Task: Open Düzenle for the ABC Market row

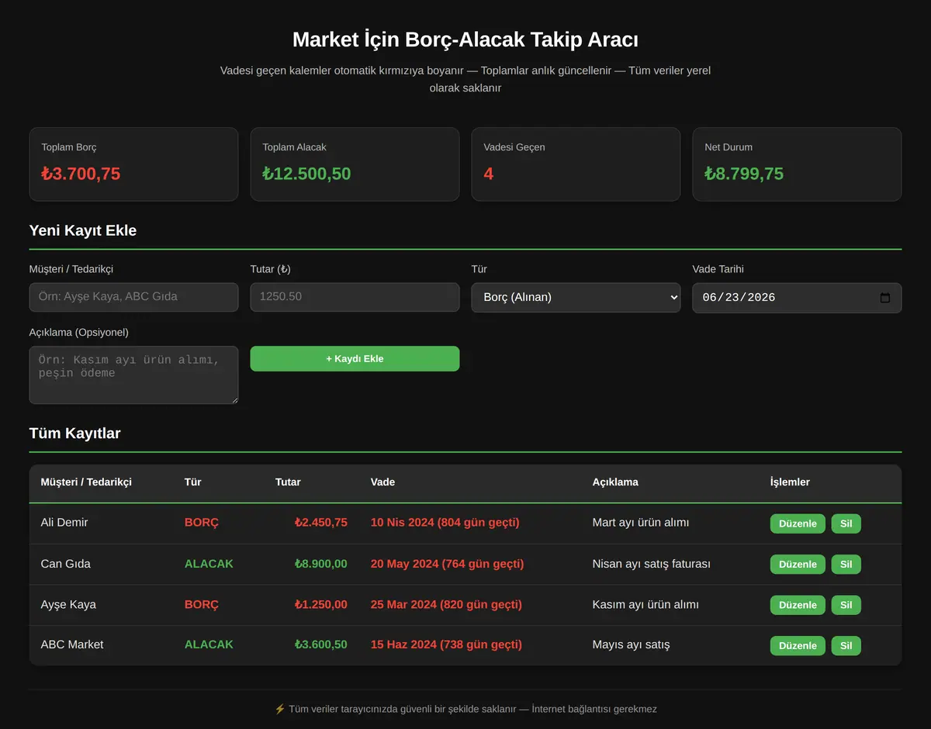Action: pos(798,645)
